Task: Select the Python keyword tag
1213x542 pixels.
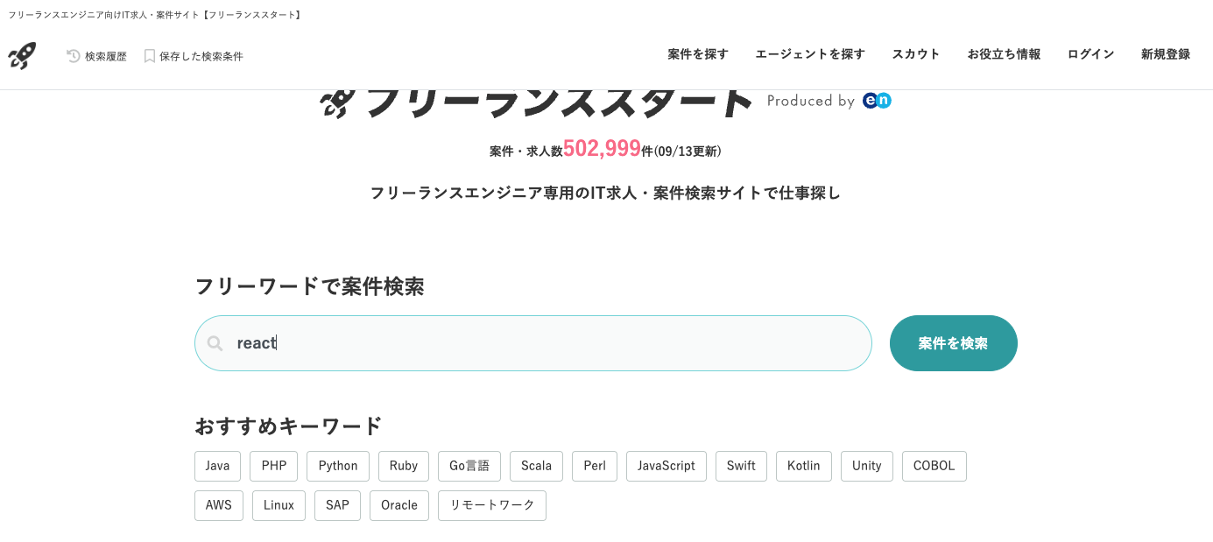Action: [338, 466]
